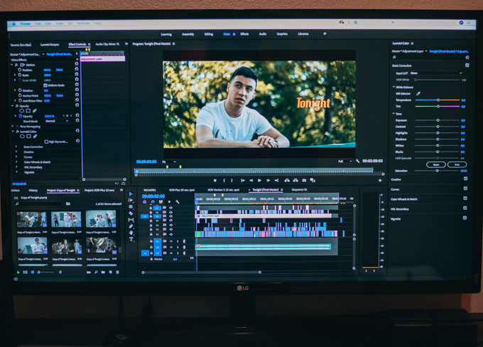Reset the Position parameter in Effect Controls
Screen dimensions: 483x347
point(77,70)
